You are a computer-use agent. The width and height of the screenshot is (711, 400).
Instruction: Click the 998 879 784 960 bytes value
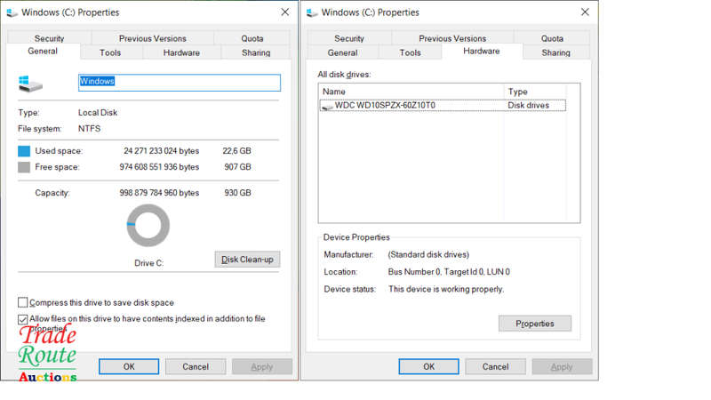(x=159, y=193)
